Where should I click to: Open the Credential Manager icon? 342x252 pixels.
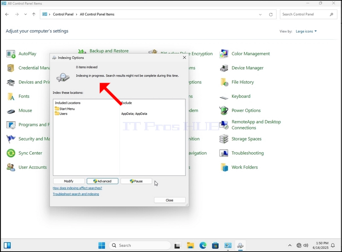click(11, 68)
